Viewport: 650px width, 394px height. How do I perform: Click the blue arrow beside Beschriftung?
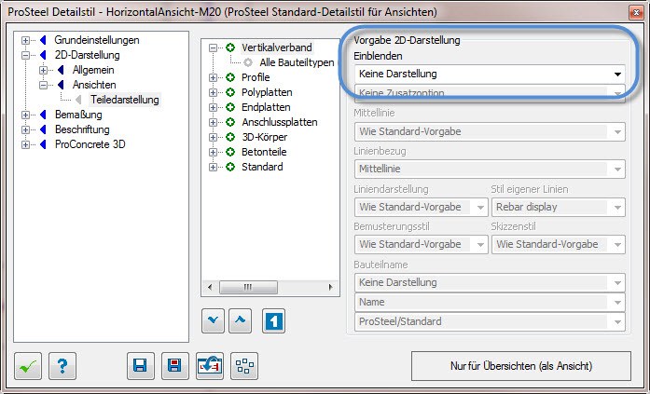point(43,129)
